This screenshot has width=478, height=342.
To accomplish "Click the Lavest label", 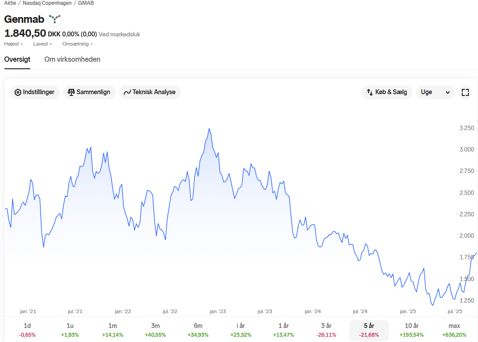I will (41, 44).
